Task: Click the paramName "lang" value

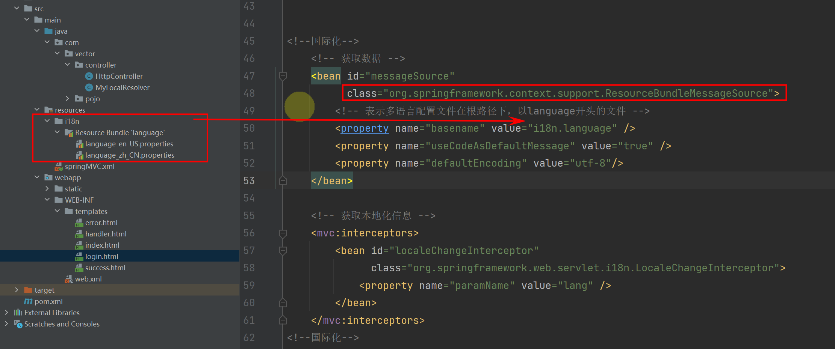Action: tap(575, 286)
